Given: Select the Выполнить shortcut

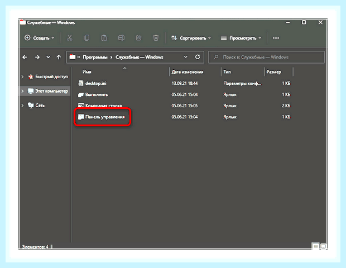Looking at the screenshot, I should pyautogui.click(x=97, y=94).
